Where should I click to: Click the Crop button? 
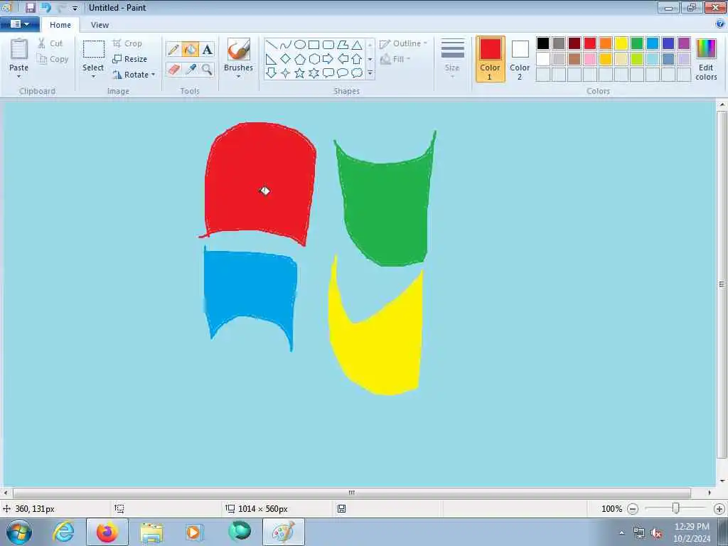127,43
